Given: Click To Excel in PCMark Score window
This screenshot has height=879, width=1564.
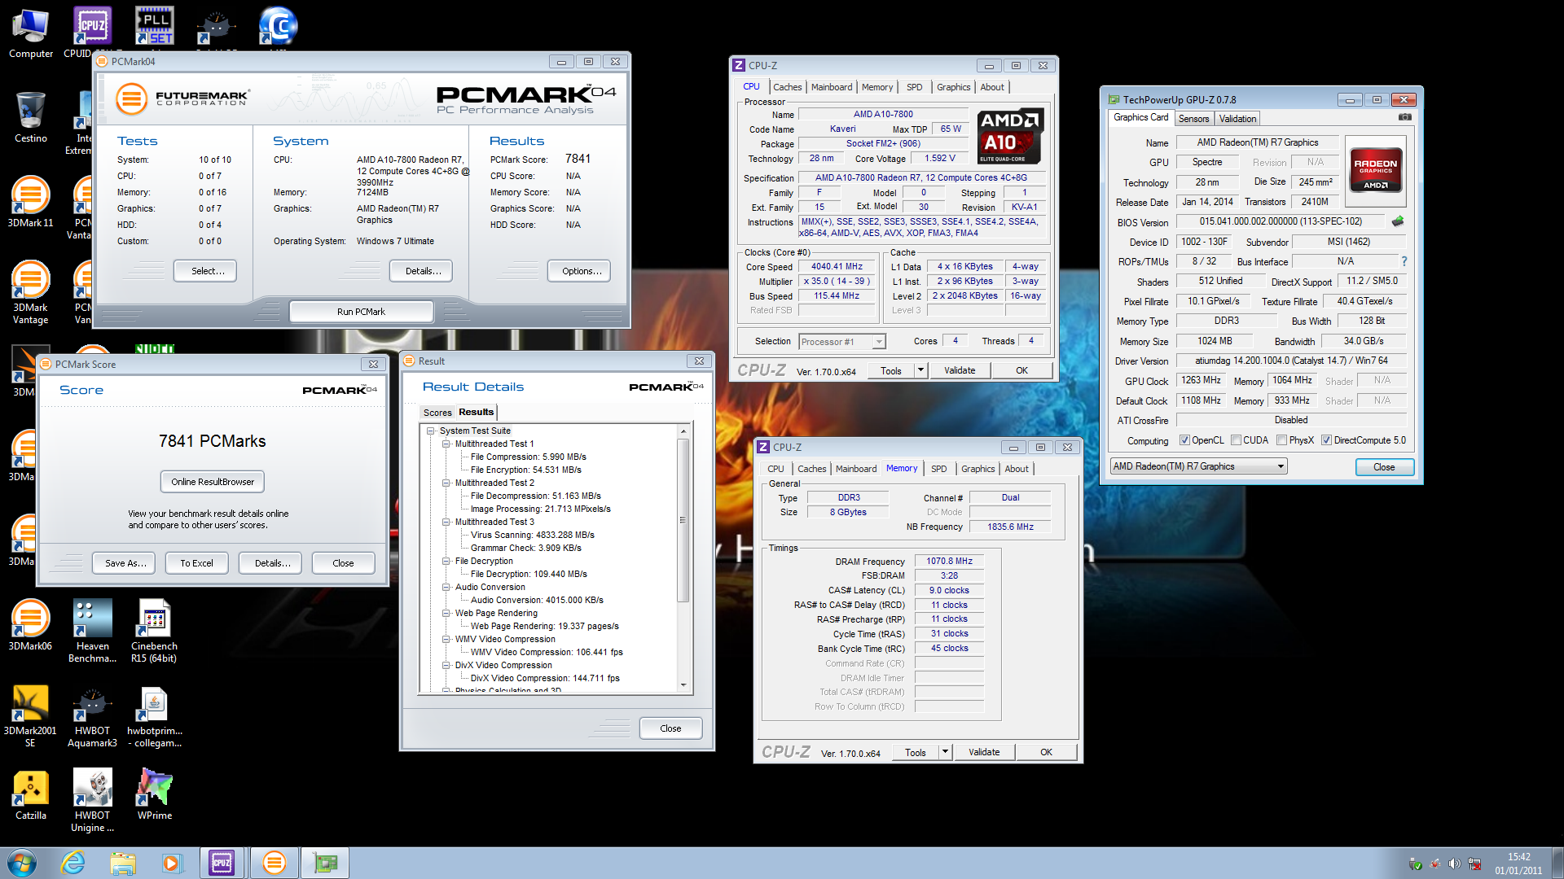Looking at the screenshot, I should 196,563.
